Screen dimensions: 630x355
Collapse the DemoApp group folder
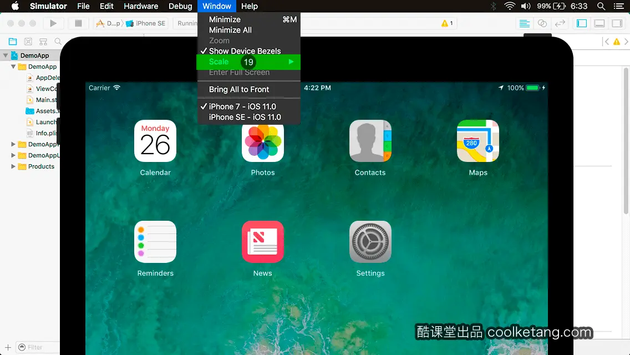coord(13,67)
